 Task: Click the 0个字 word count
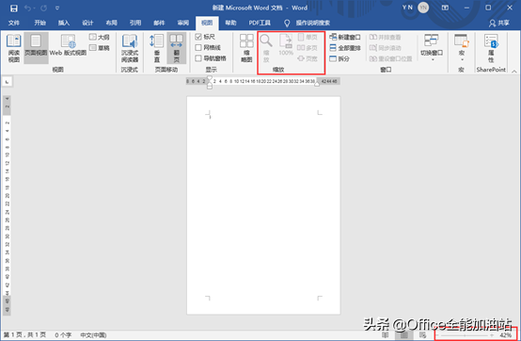(63, 334)
